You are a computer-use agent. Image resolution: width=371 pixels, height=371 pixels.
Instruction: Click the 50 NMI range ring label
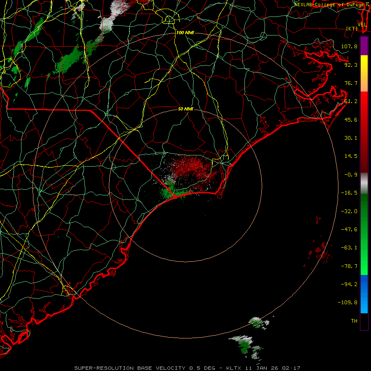(x=186, y=109)
